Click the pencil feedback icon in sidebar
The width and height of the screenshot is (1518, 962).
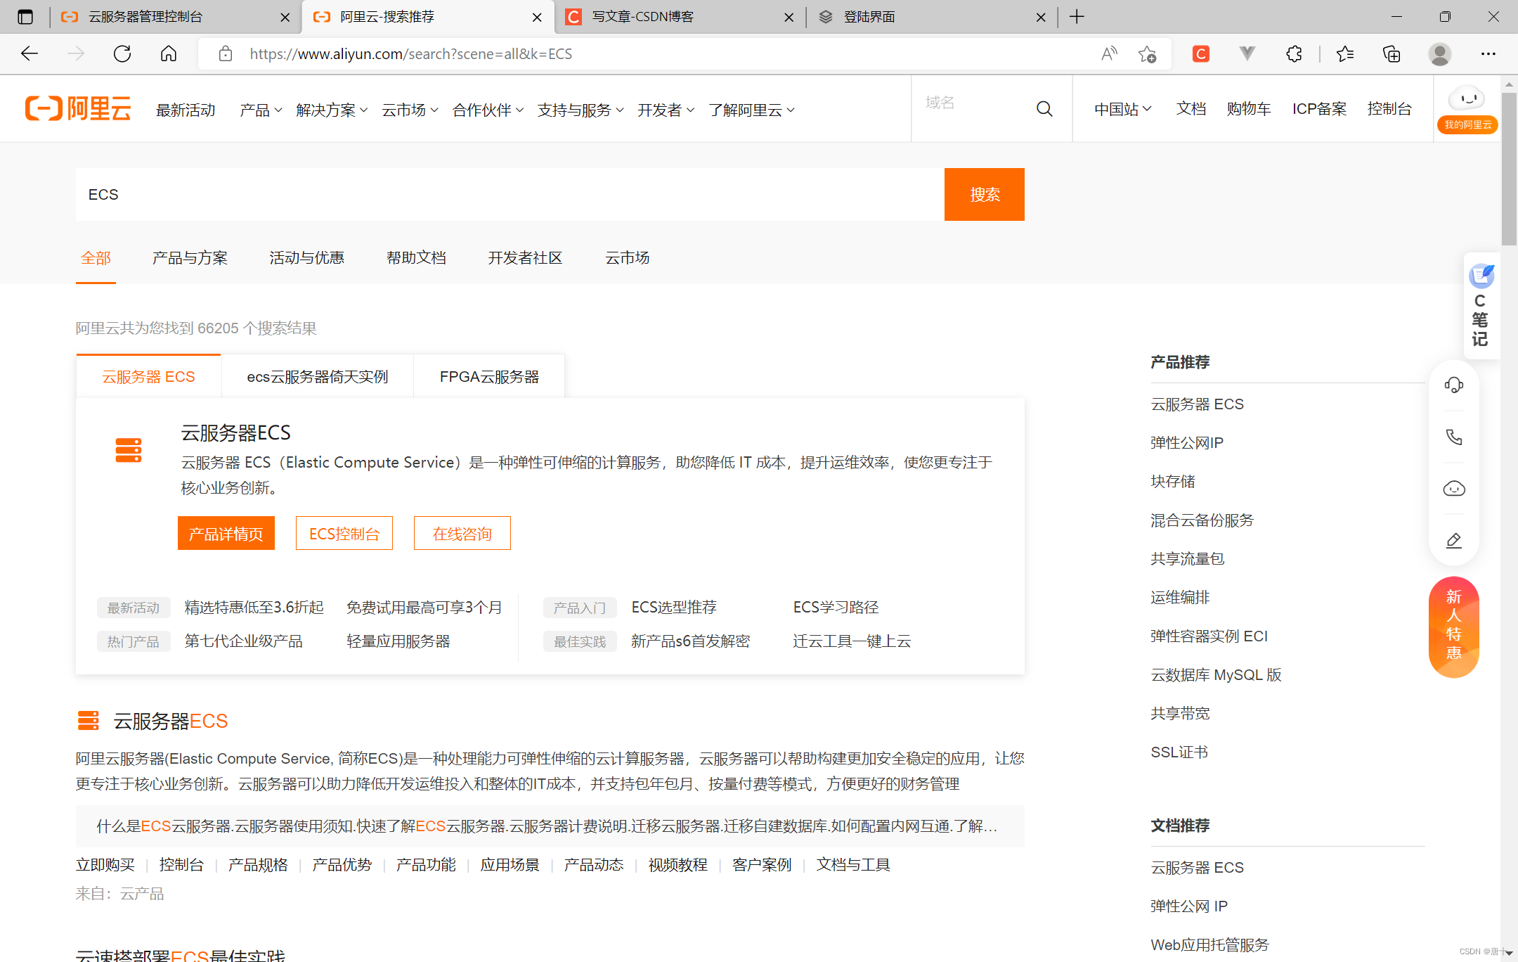pyautogui.click(x=1453, y=540)
